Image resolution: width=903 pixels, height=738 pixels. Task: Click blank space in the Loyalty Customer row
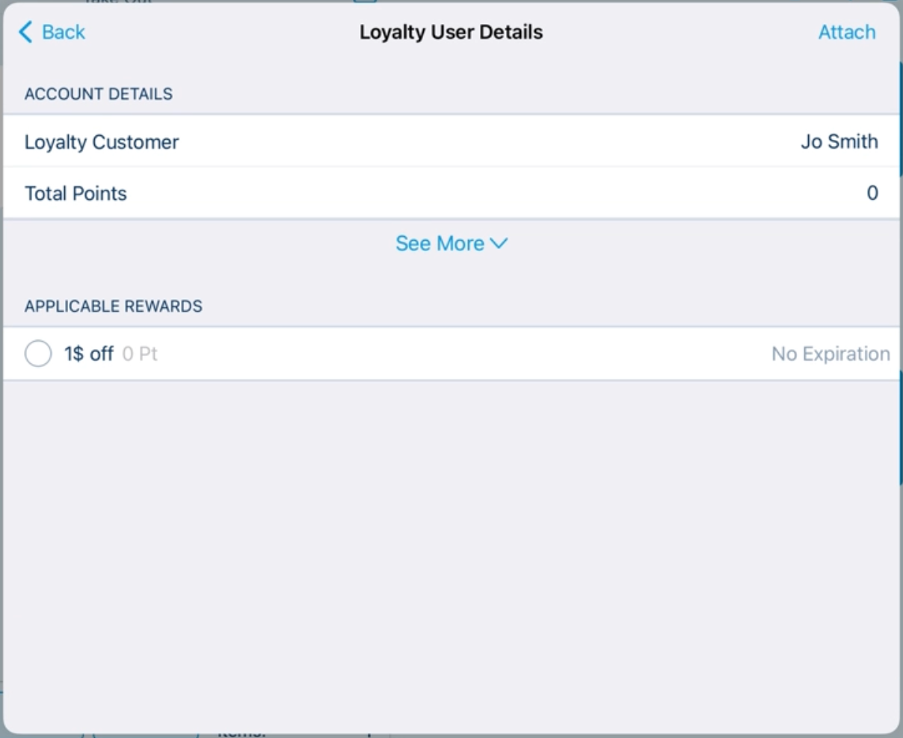(x=486, y=142)
